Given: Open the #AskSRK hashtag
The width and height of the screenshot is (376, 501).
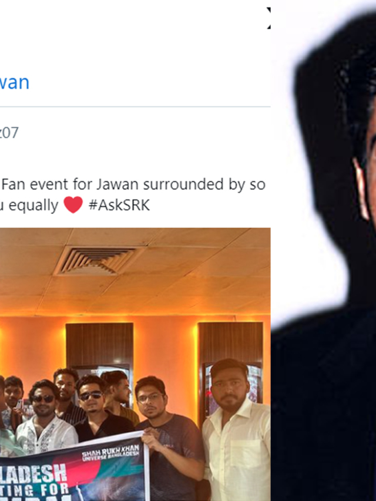Looking at the screenshot, I should 119,205.
